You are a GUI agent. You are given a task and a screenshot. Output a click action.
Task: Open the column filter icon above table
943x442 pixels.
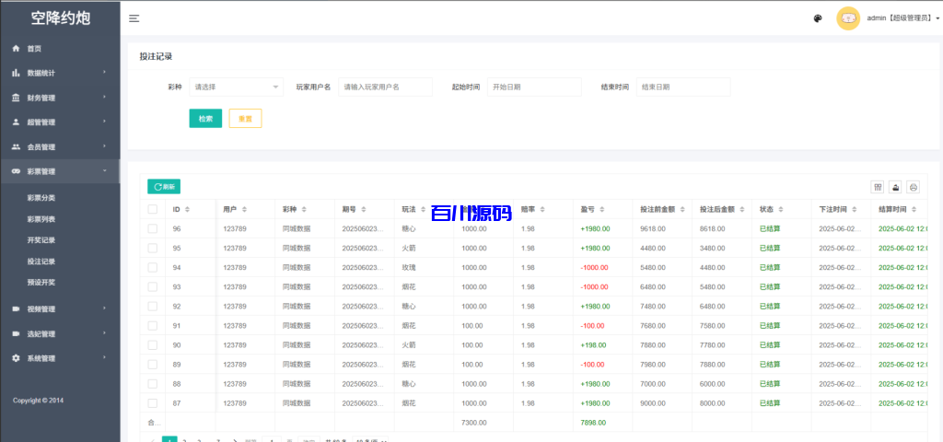point(878,187)
